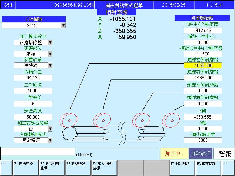
Task: Open F3 狀態監測 status monitor
Action: [78, 167]
